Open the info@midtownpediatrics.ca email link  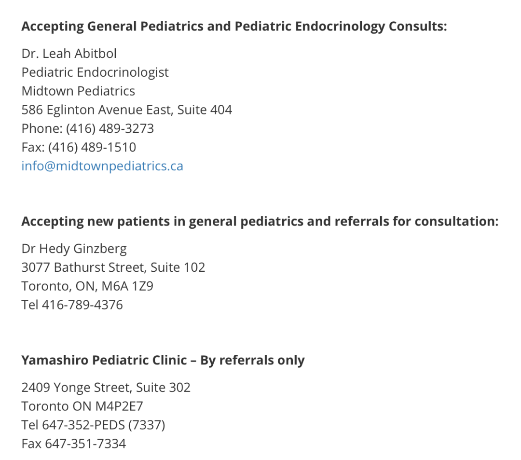(102, 166)
